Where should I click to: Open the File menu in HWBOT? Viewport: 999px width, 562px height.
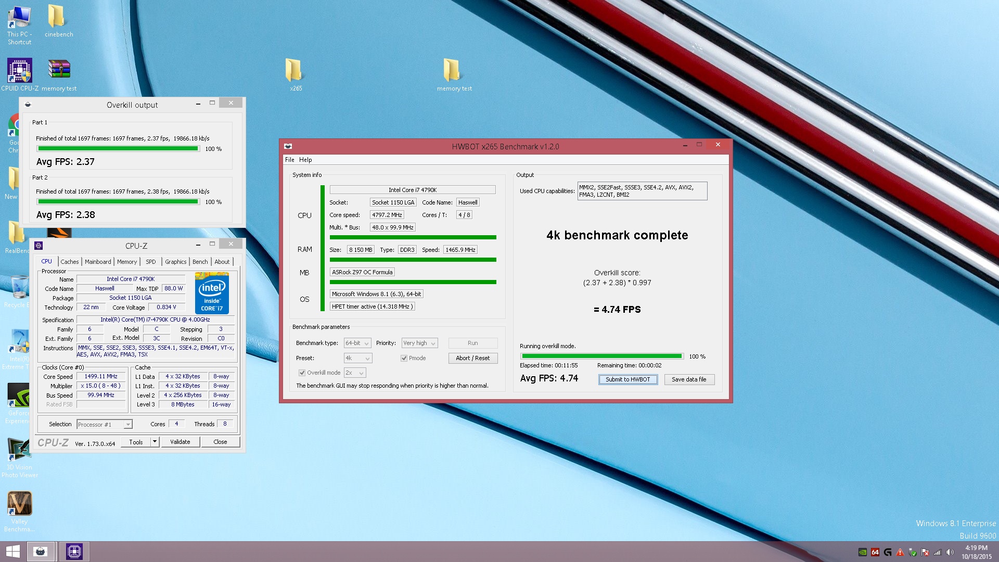point(290,160)
